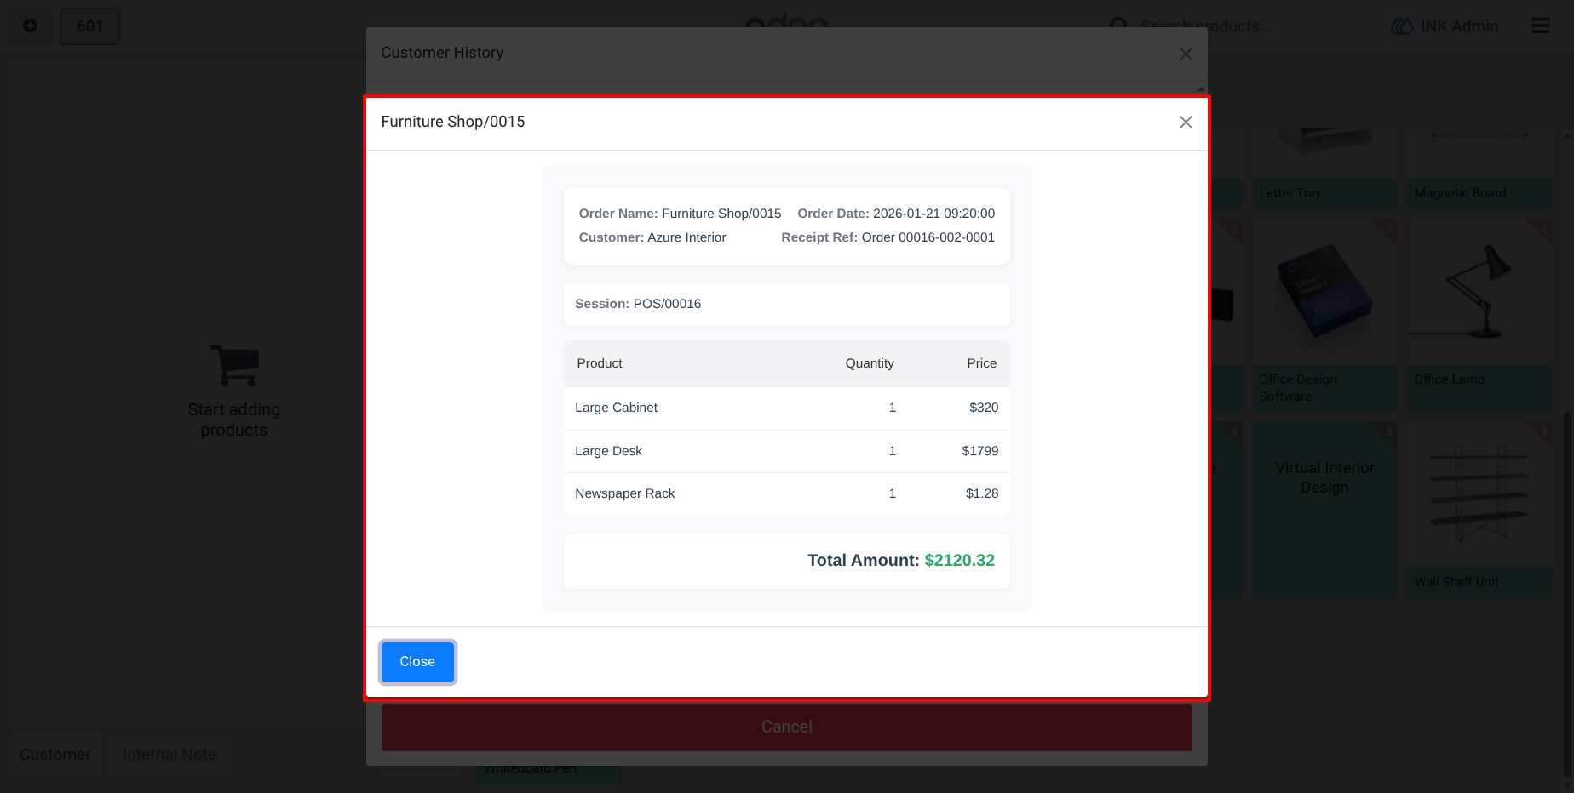The image size is (1574, 793).
Task: Click the INK Admin user avatar
Action: pos(1402,26)
